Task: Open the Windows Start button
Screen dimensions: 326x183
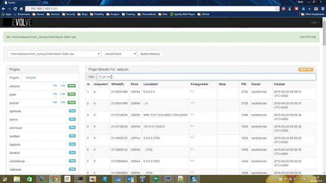Action: coord(5,179)
